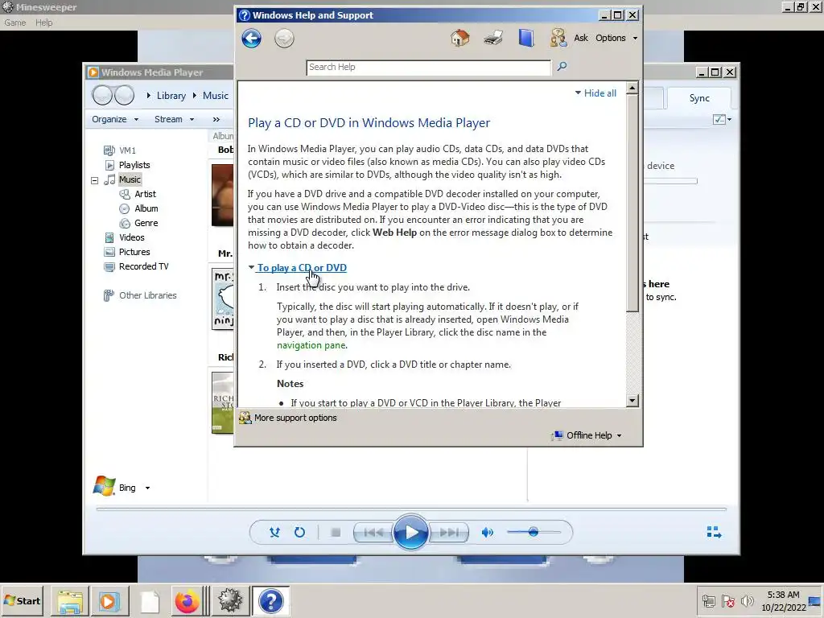Print the current help topic

493,38
